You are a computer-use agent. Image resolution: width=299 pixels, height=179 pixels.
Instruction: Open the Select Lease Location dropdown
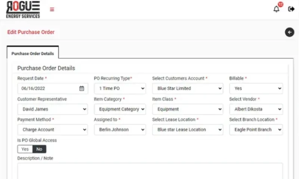click(188, 130)
